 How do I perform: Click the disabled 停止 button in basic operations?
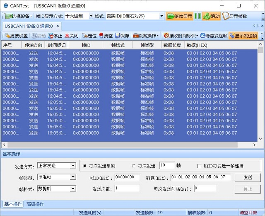pos(248,189)
